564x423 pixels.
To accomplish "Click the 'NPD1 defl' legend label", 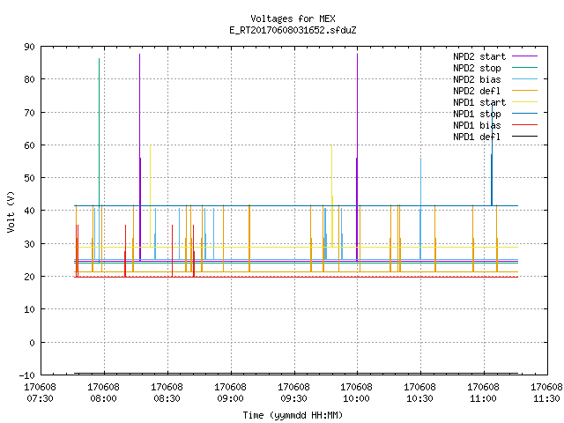I will (477, 137).
